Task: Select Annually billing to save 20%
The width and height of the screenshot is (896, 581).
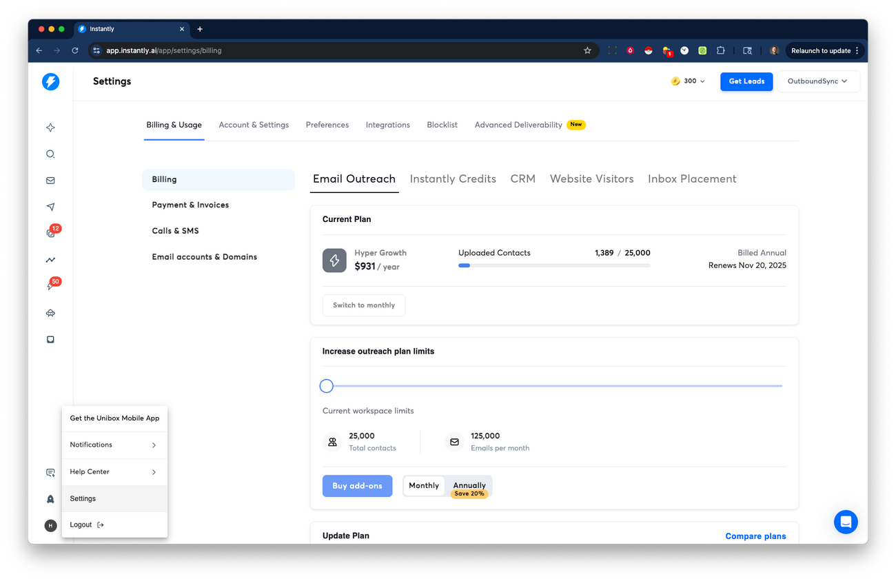Action: coord(469,485)
